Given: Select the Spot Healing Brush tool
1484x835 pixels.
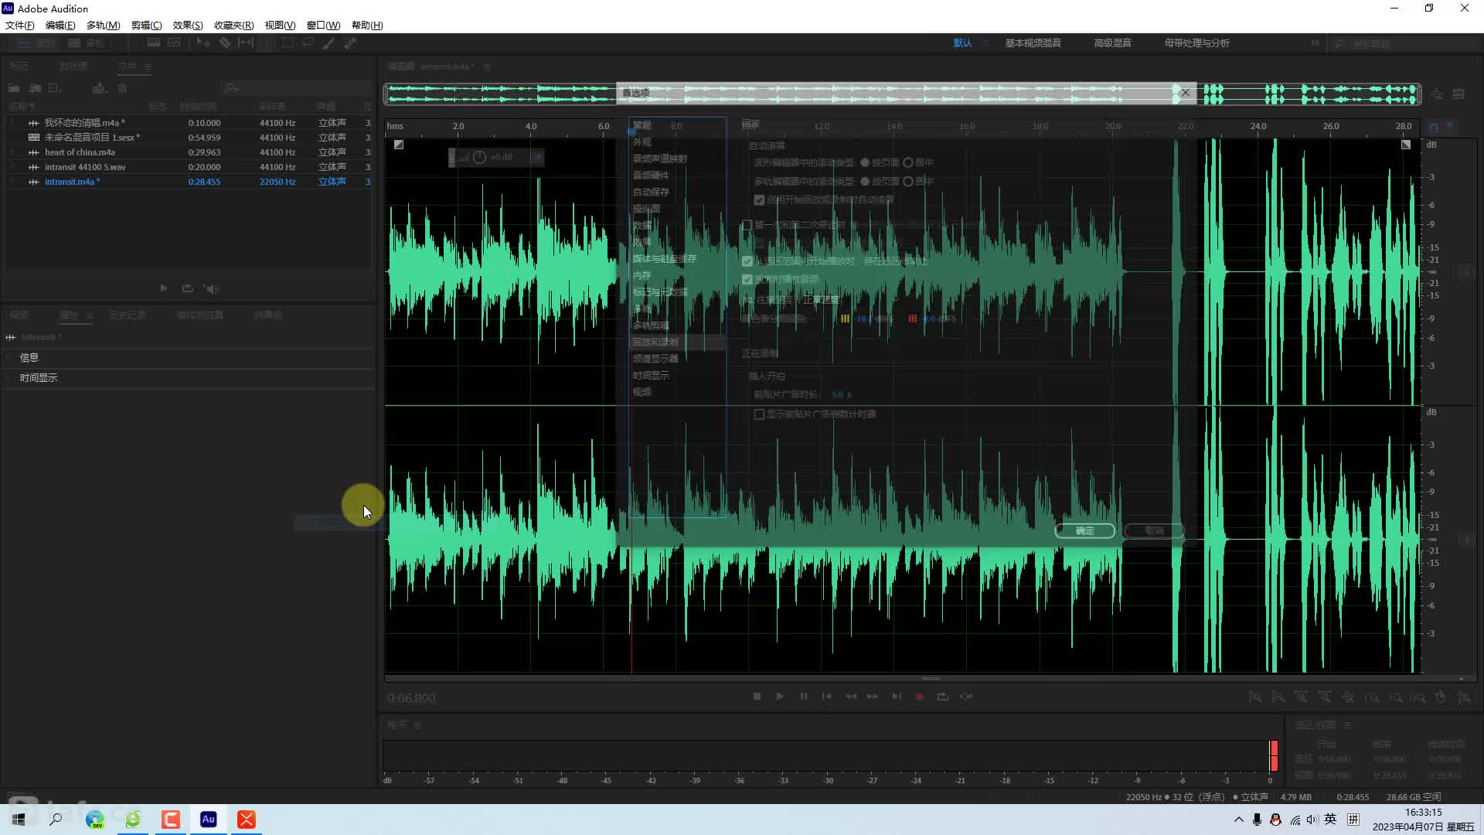Looking at the screenshot, I should 350,43.
